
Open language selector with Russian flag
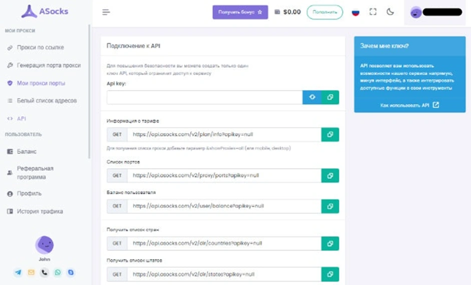pos(355,12)
